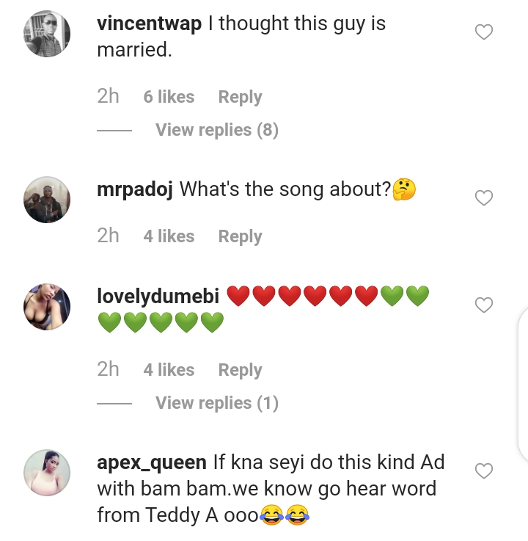Heart apex_queen's comment about Teddy A
This screenshot has width=528, height=541.
(x=484, y=471)
